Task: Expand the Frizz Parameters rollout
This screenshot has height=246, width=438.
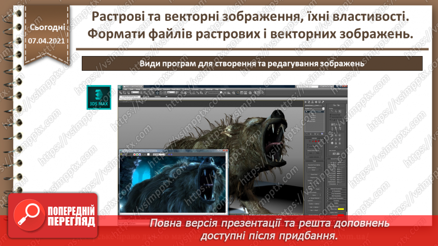Action: click(x=336, y=194)
